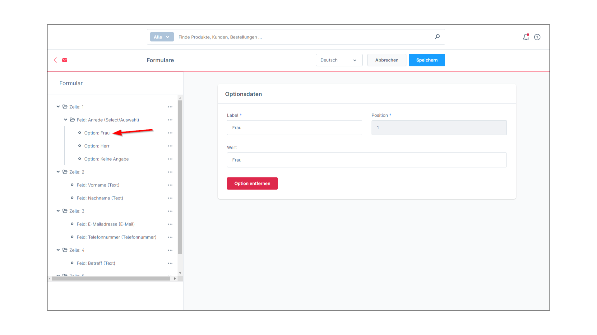Click the Option entfernen button
Screen dimensions: 597x335
coord(252,184)
